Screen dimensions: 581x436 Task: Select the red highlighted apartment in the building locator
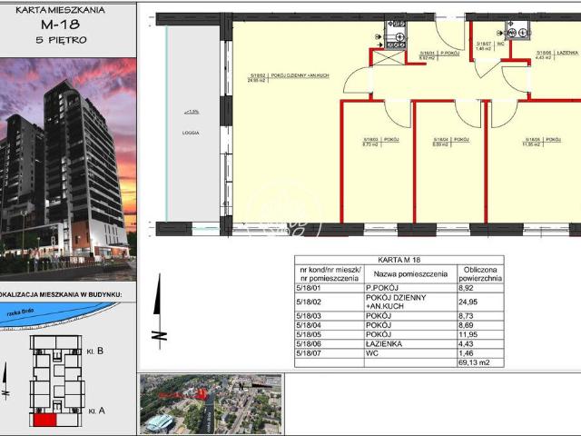pos(44,420)
